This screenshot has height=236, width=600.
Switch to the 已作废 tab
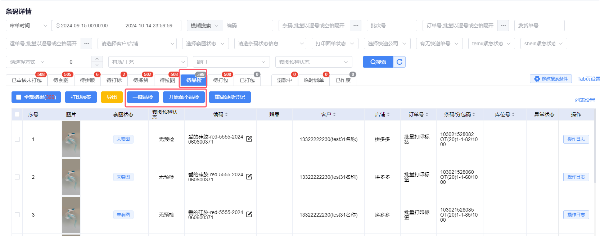[x=343, y=80]
